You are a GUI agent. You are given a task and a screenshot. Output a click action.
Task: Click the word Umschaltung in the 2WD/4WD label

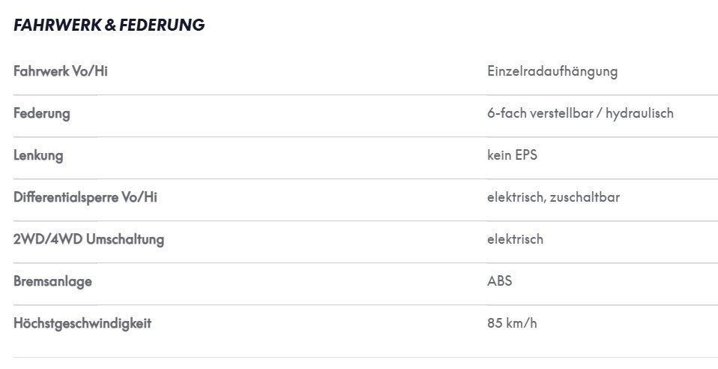click(125, 240)
